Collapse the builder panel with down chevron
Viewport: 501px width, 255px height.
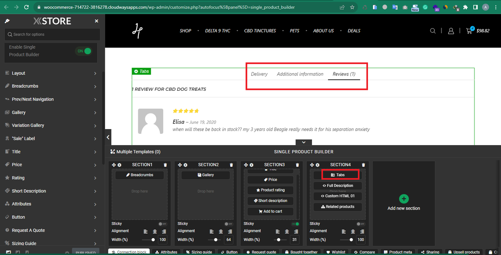pyautogui.click(x=304, y=142)
